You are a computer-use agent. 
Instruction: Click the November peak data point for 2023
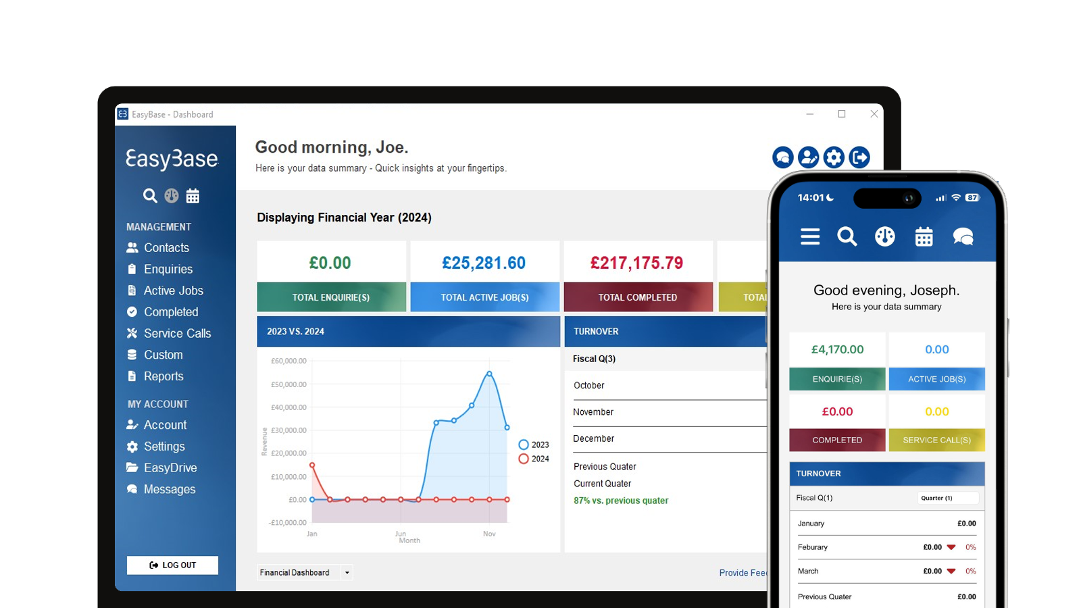(x=489, y=374)
